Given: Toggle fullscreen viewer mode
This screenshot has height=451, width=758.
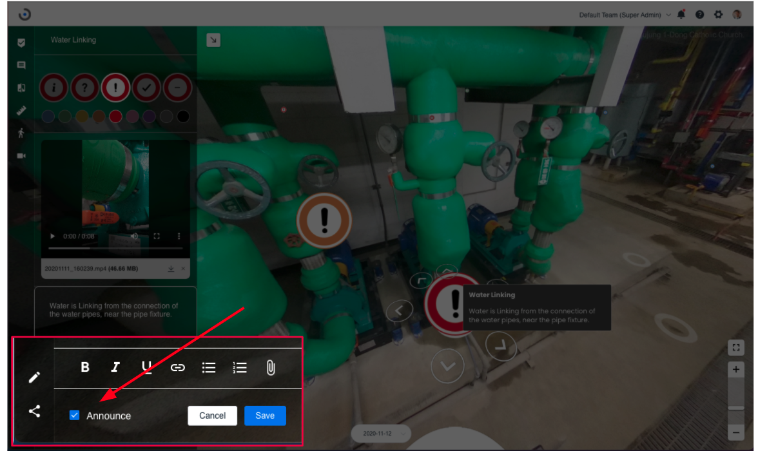Looking at the screenshot, I should click(x=736, y=347).
